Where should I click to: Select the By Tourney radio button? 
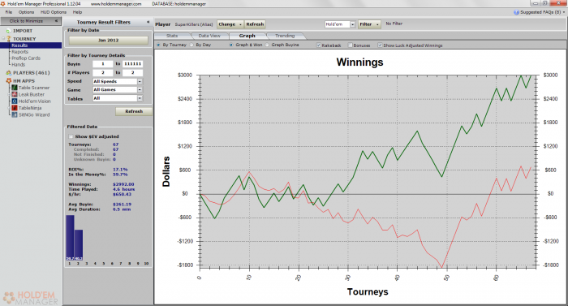click(x=158, y=45)
